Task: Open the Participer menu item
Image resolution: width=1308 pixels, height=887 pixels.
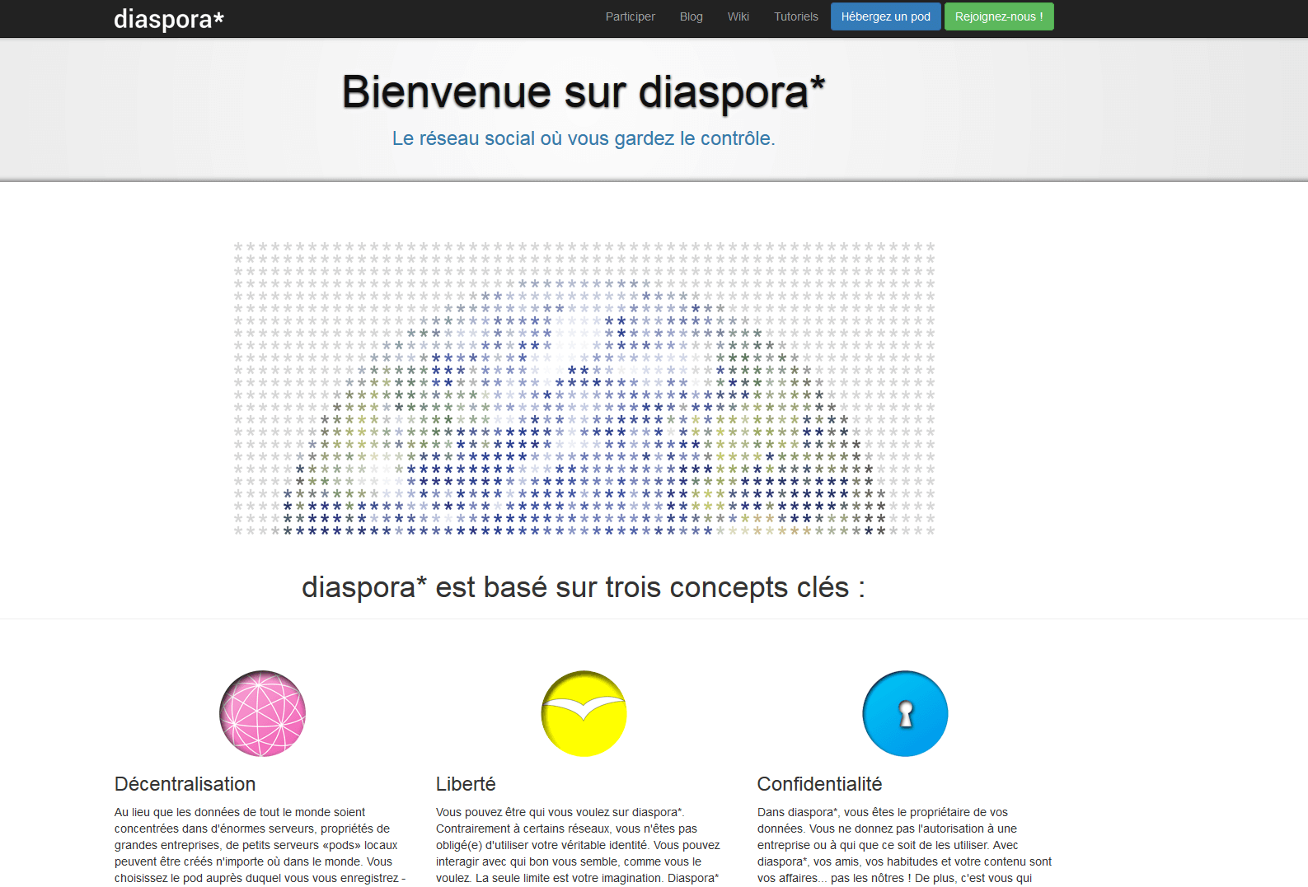Action: click(x=630, y=16)
